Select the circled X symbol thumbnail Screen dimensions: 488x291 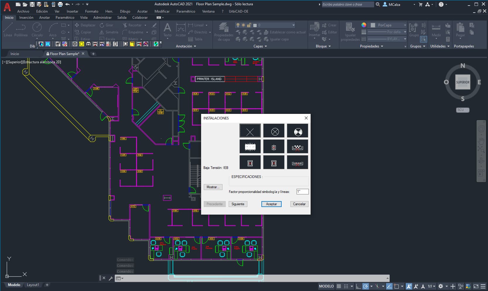coord(274,131)
